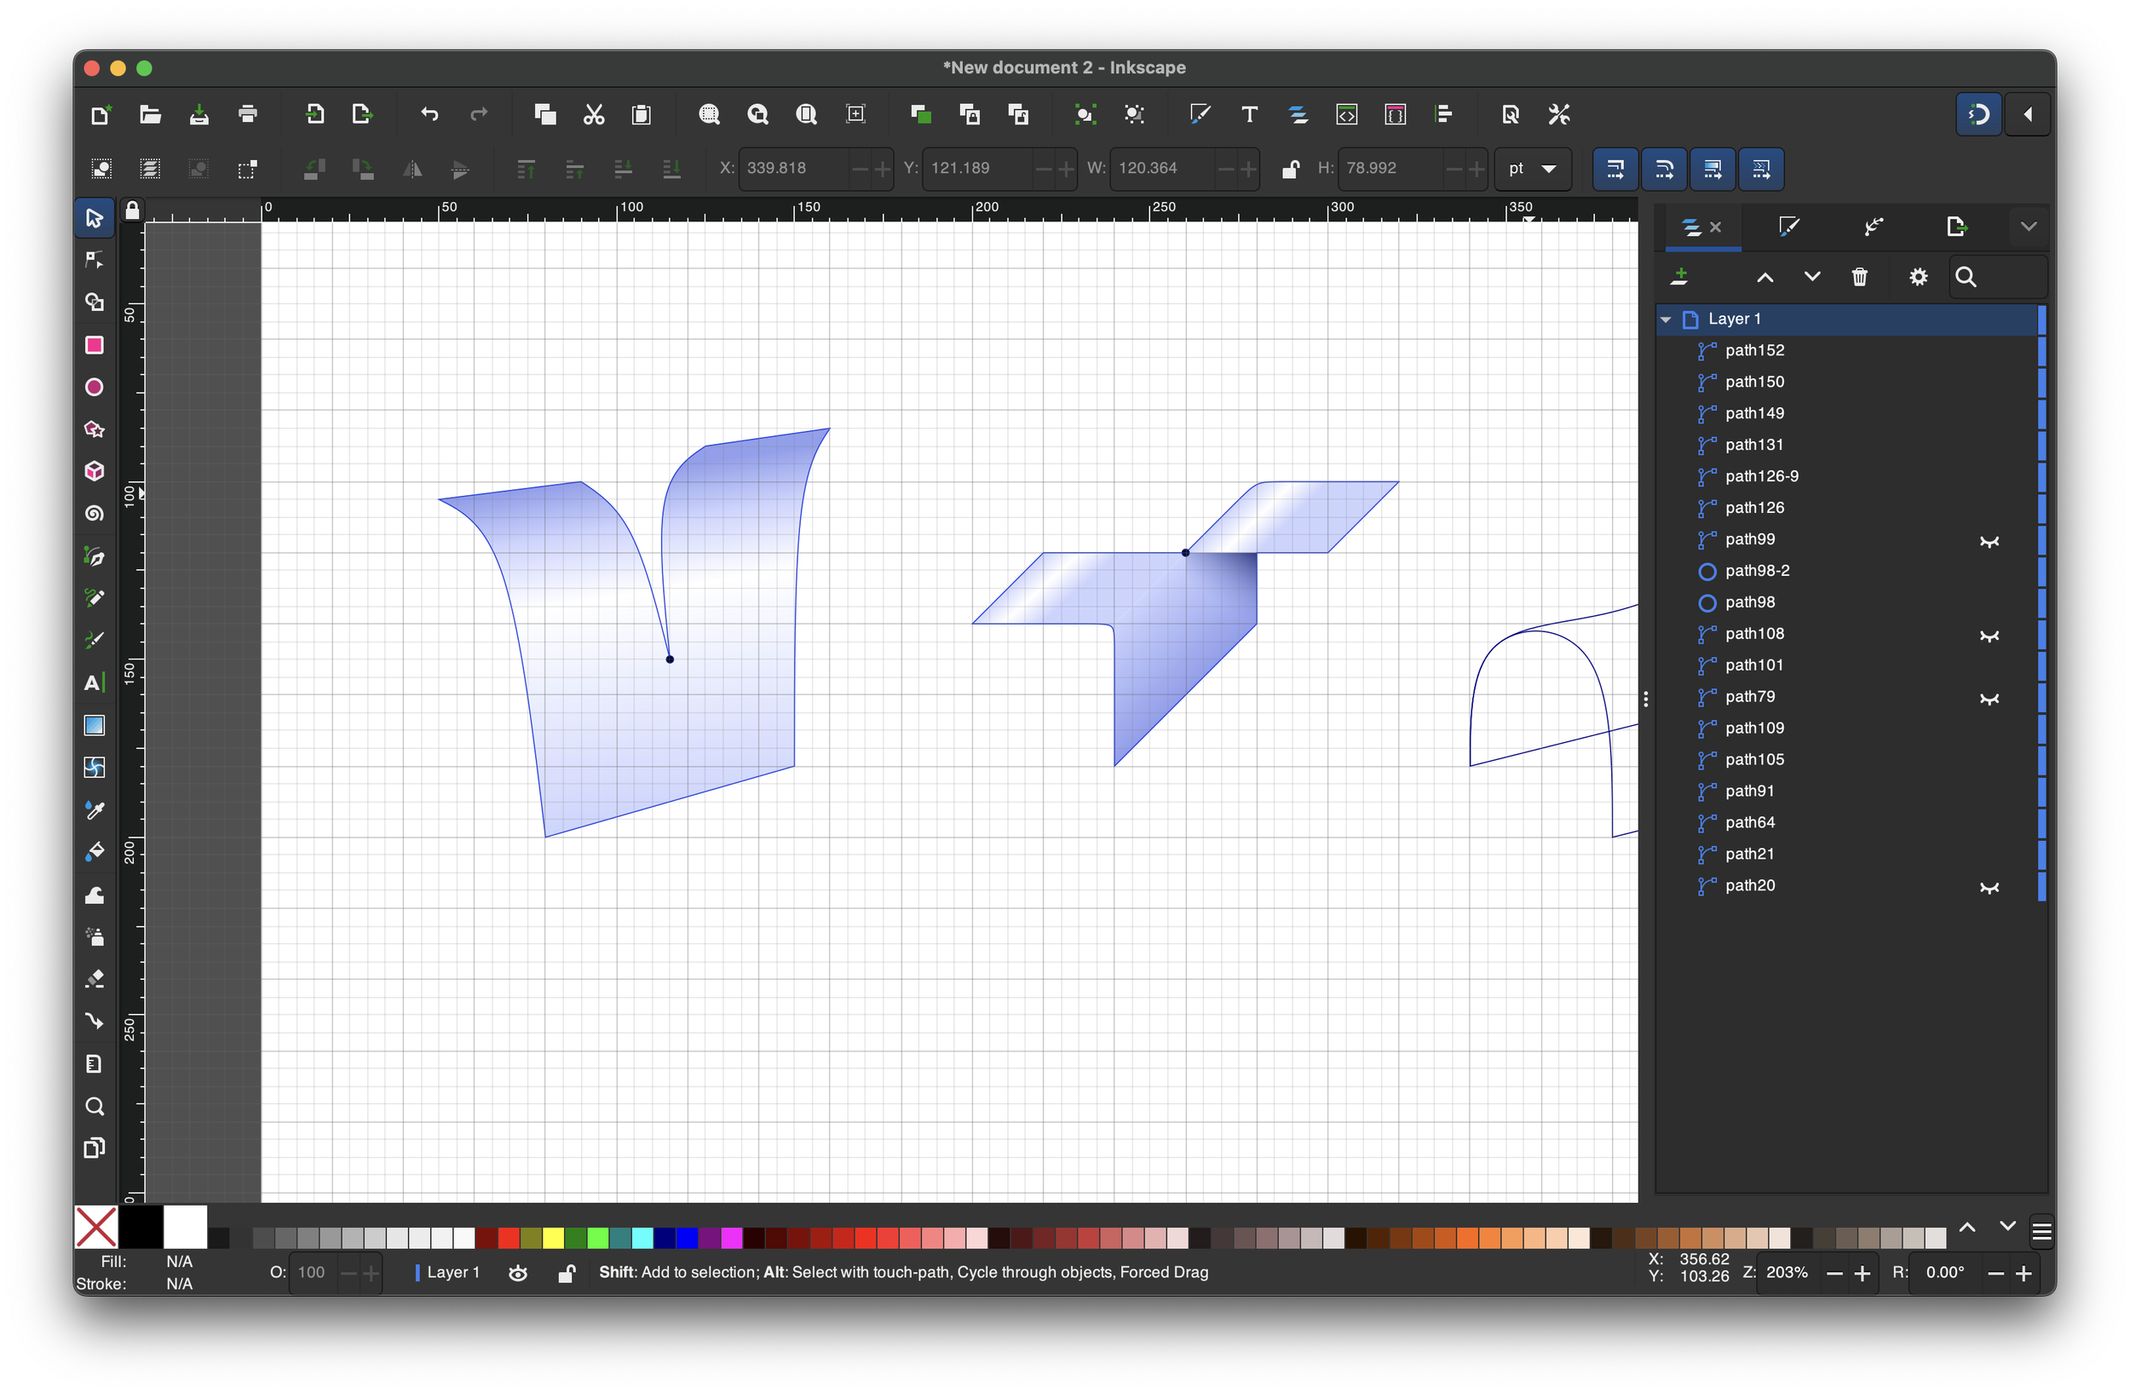Select the Rectangle tool
Image resolution: width=2130 pixels, height=1393 pixels.
pyautogui.click(x=94, y=345)
